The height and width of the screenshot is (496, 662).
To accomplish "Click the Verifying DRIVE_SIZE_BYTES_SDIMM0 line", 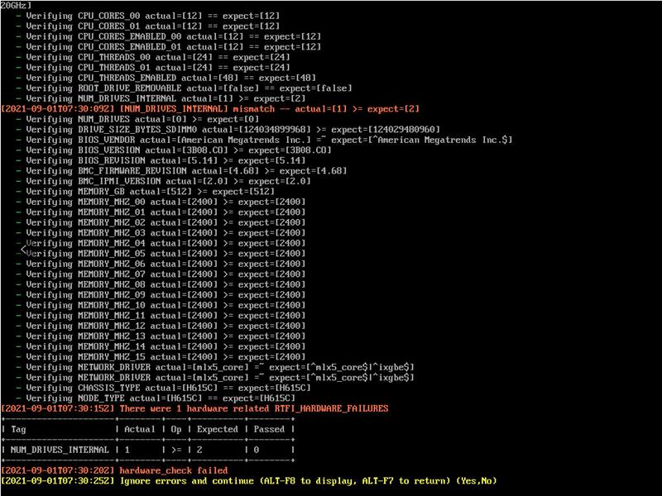I will pos(233,130).
